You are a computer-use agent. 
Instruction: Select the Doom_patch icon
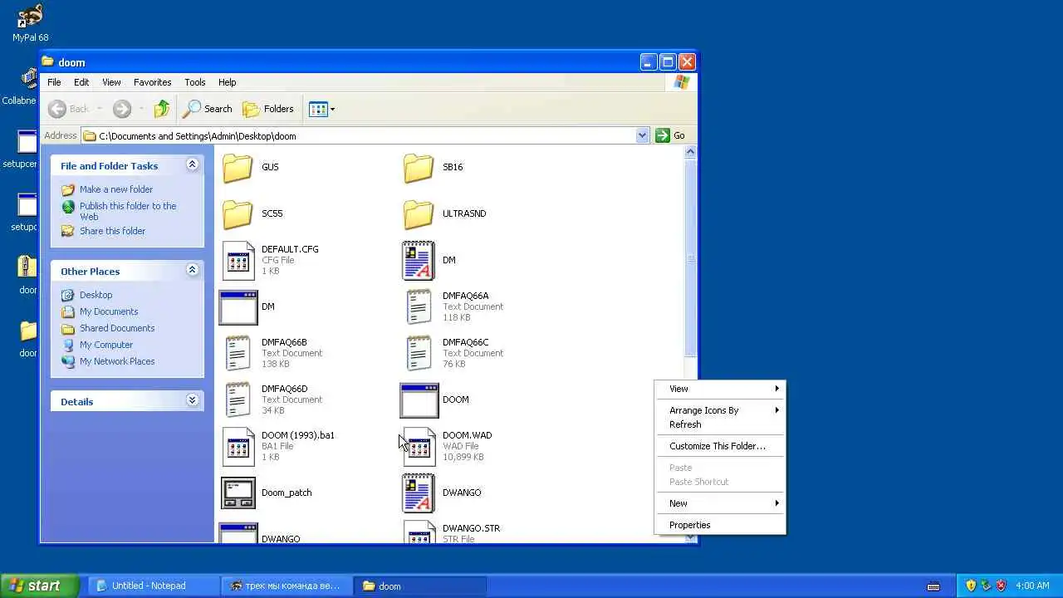pos(238,493)
